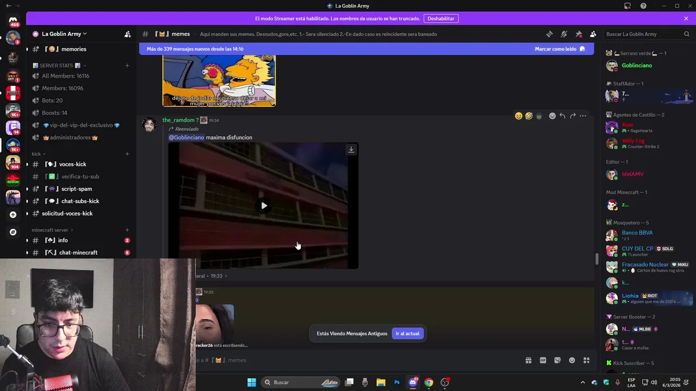Open the emoji picker in message bar

pos(572,360)
